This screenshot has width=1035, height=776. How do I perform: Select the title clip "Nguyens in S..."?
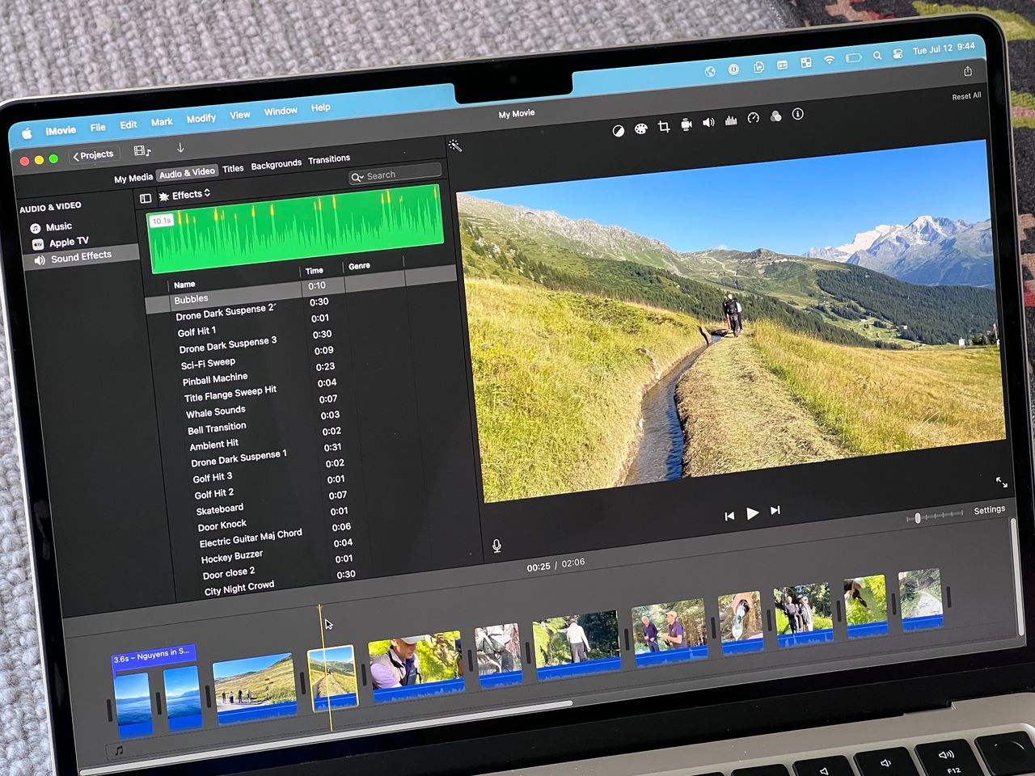click(x=153, y=657)
